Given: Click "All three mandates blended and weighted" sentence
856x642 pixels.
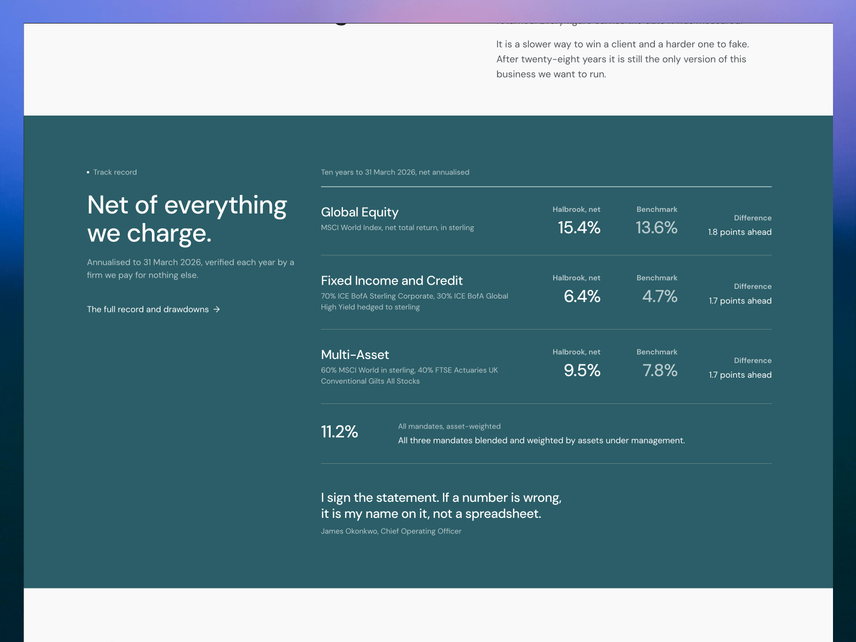Looking at the screenshot, I should click(541, 441).
